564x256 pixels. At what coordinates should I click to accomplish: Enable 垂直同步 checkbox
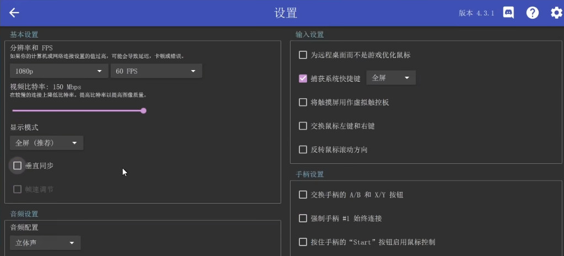pyautogui.click(x=18, y=166)
